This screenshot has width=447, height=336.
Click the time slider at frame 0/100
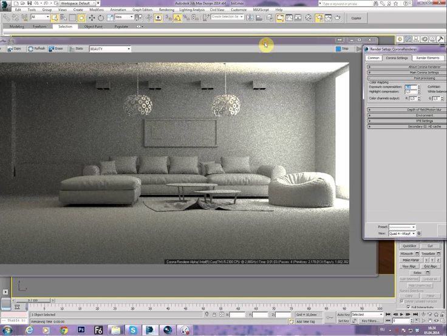(x=33, y=300)
